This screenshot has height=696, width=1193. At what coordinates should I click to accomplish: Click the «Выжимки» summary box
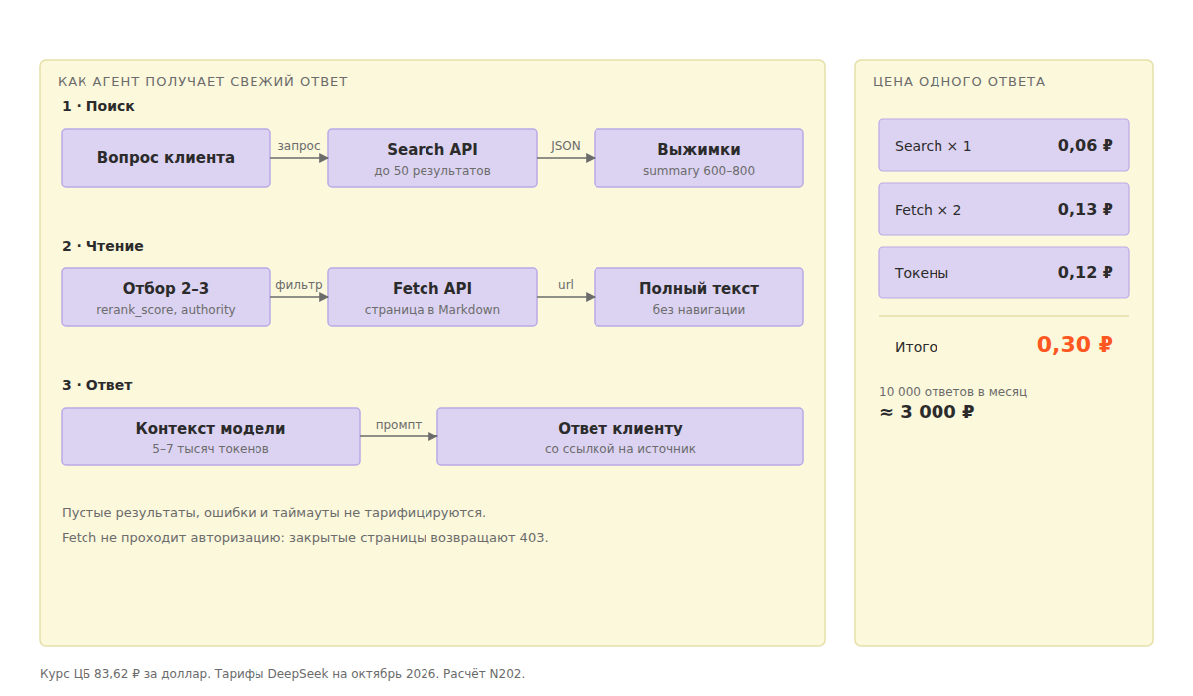[x=699, y=158]
